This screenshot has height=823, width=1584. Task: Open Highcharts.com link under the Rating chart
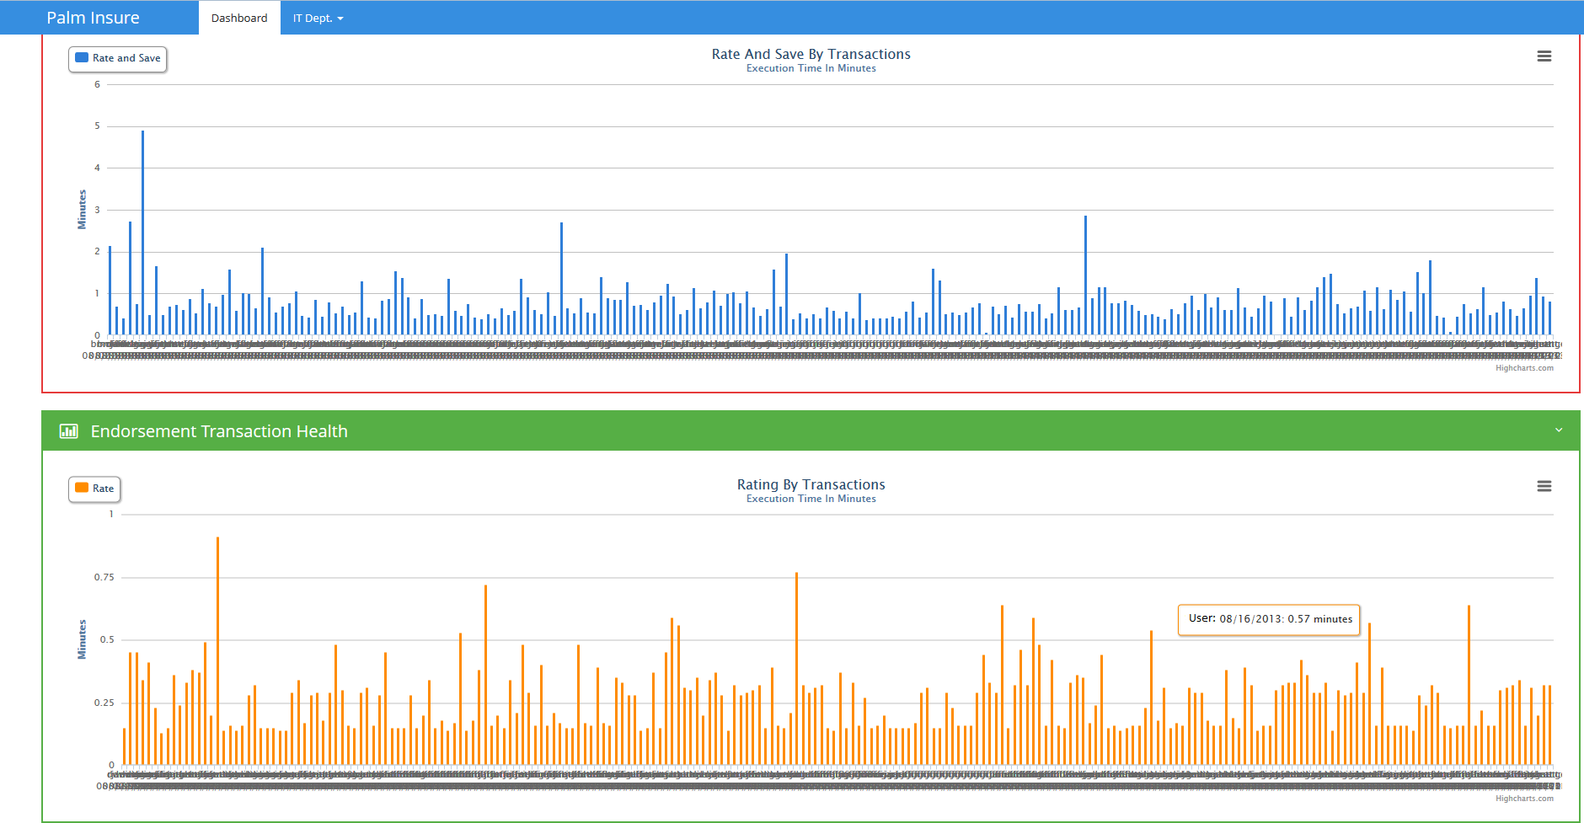click(1524, 799)
